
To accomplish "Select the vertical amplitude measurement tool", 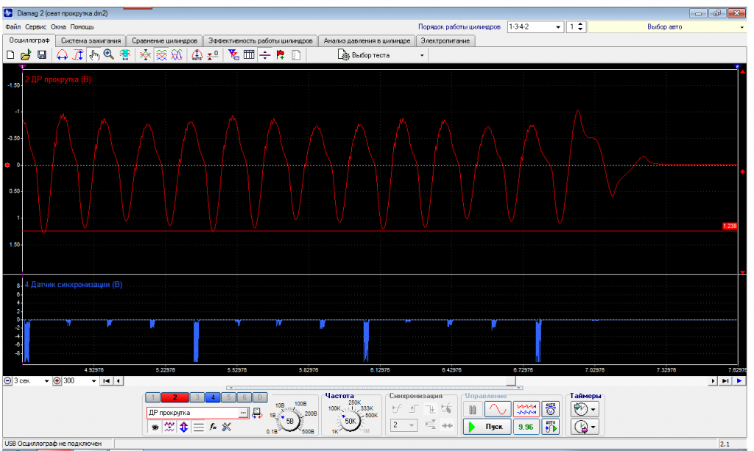I will tap(78, 55).
